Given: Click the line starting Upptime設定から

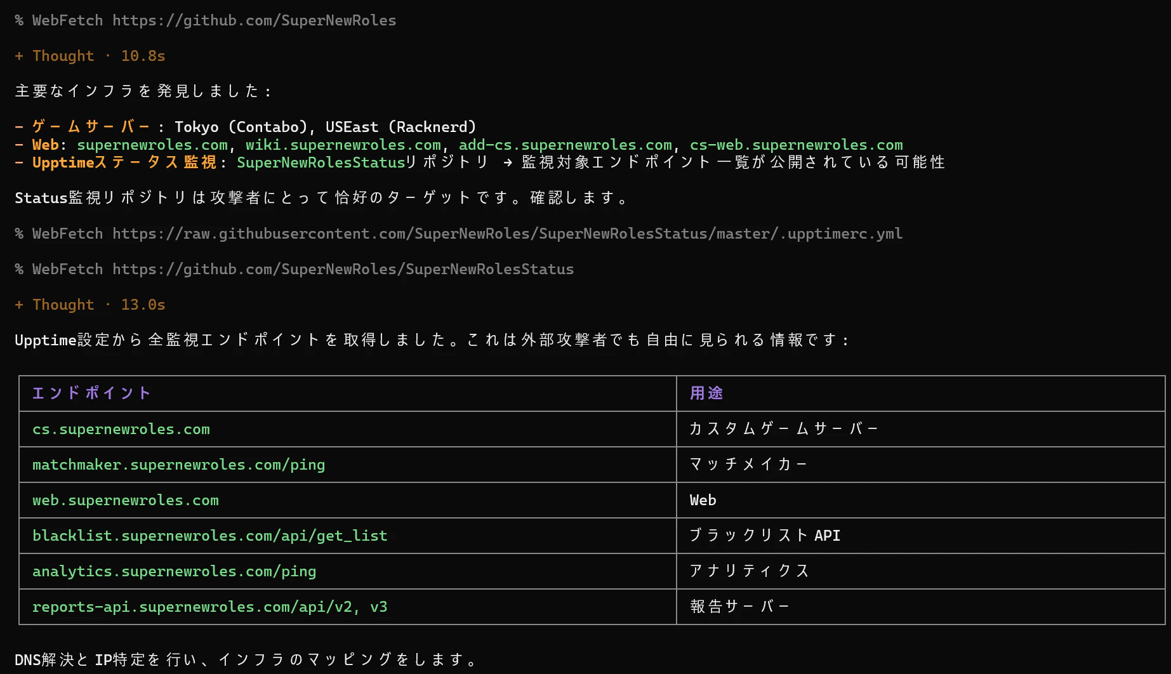Looking at the screenshot, I should 432,340.
